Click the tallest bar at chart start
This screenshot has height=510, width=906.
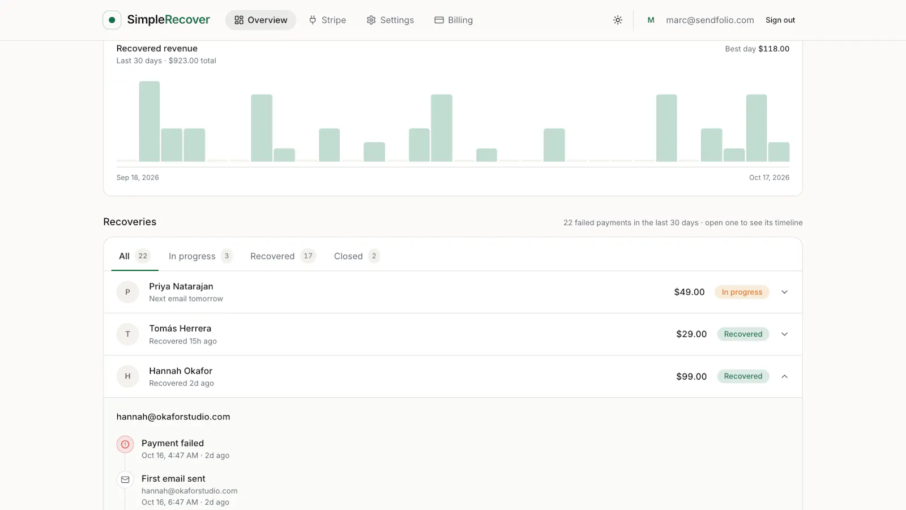149,121
